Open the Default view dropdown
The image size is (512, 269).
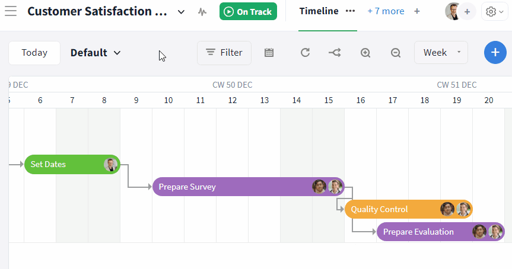(96, 53)
